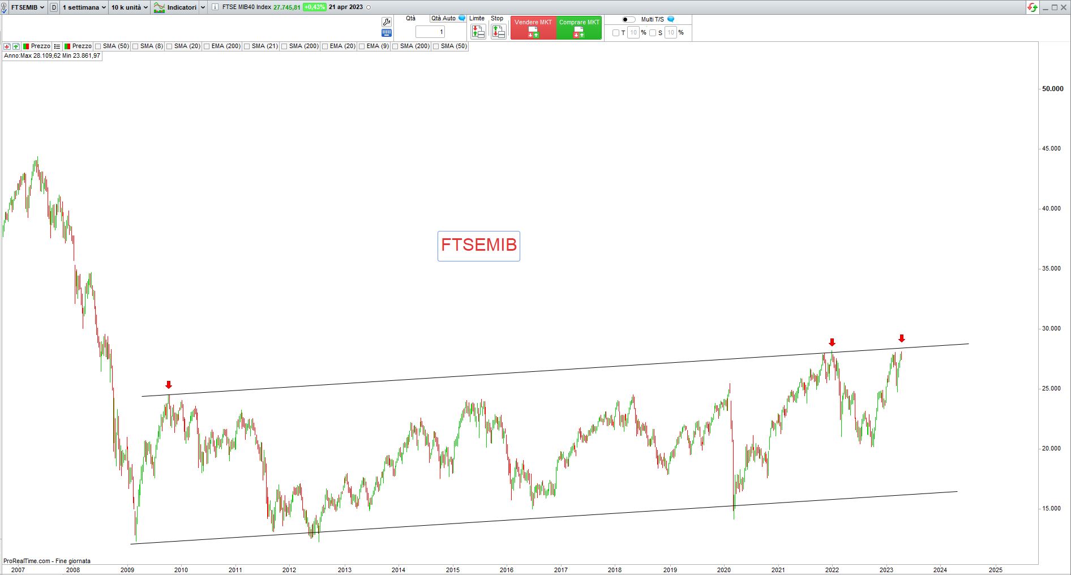The image size is (1071, 575).
Task: Click the blue keyboard icon
Action: [387, 33]
